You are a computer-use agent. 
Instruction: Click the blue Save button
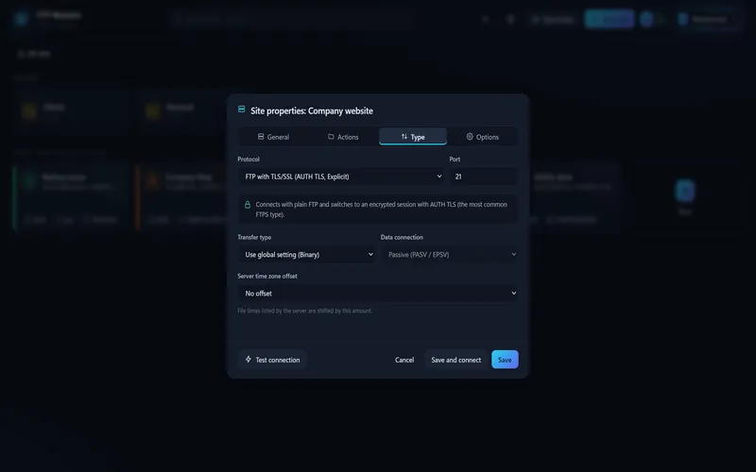[x=505, y=360]
